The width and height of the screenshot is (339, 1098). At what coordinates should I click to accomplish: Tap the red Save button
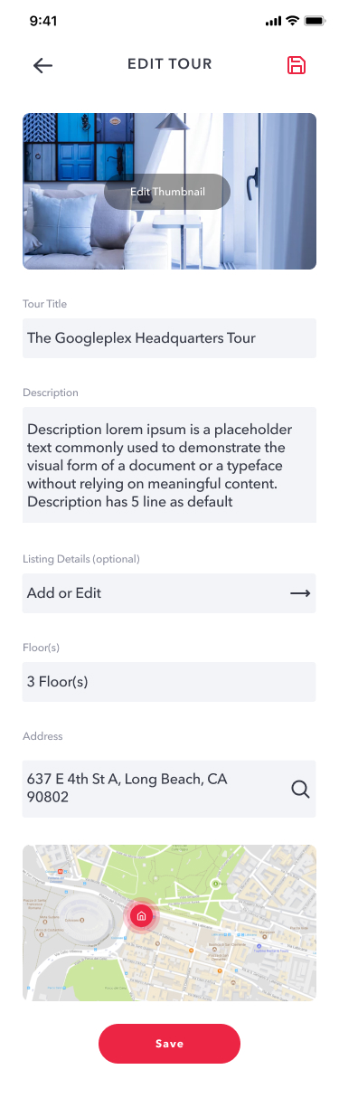click(x=169, y=1044)
